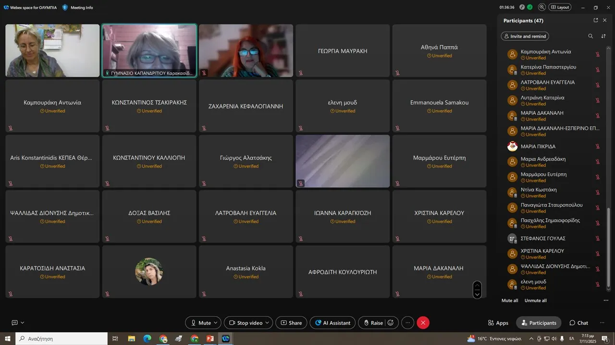Image resolution: width=615 pixels, height=345 pixels.
Task: Click the red leave meeting button
Action: (x=423, y=323)
